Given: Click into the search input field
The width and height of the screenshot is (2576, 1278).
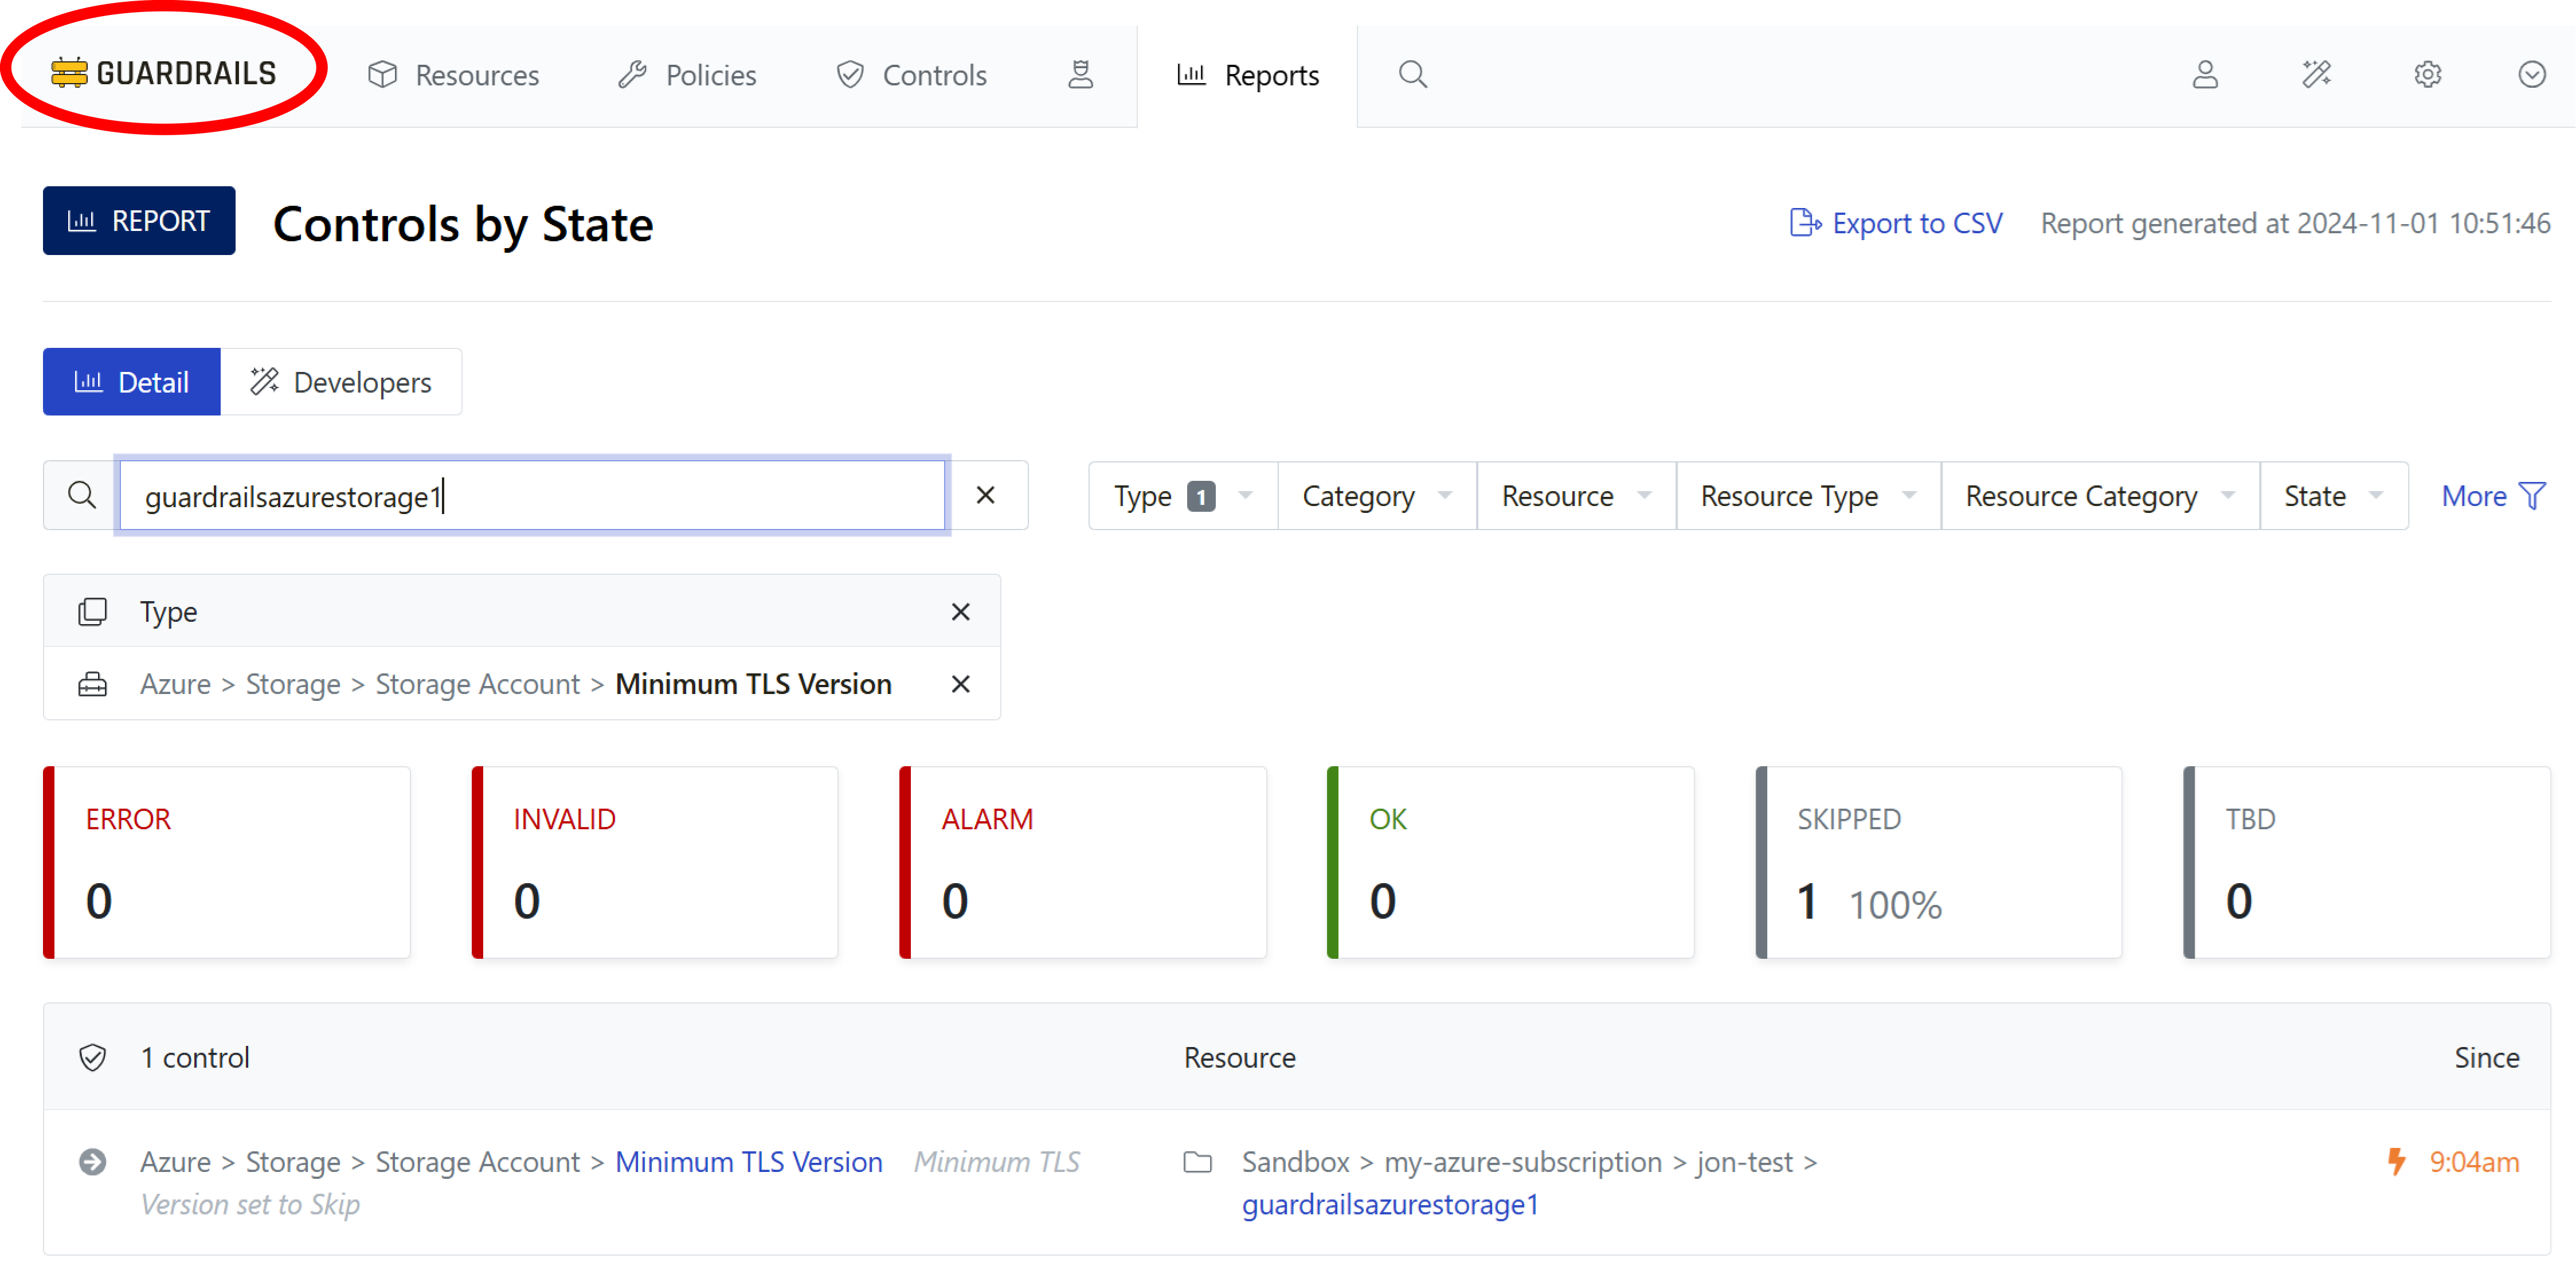Looking at the screenshot, I should click(x=532, y=496).
